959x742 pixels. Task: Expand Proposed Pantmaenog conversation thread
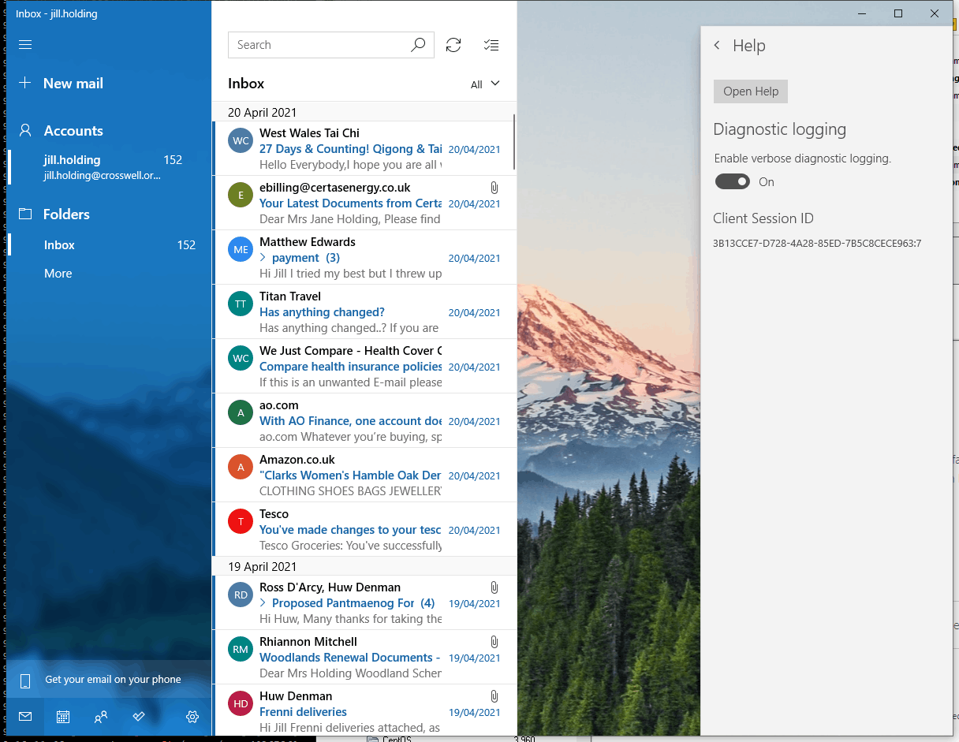click(263, 603)
